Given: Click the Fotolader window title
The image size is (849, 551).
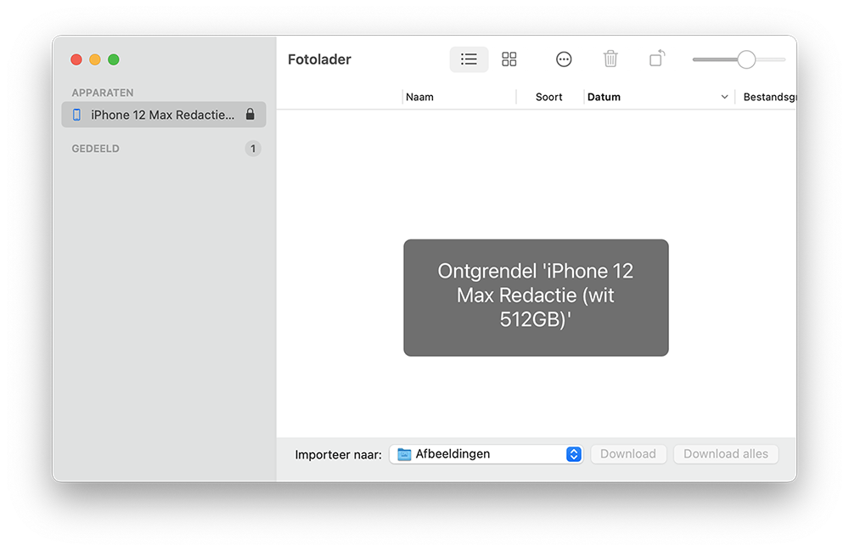Looking at the screenshot, I should (x=319, y=59).
